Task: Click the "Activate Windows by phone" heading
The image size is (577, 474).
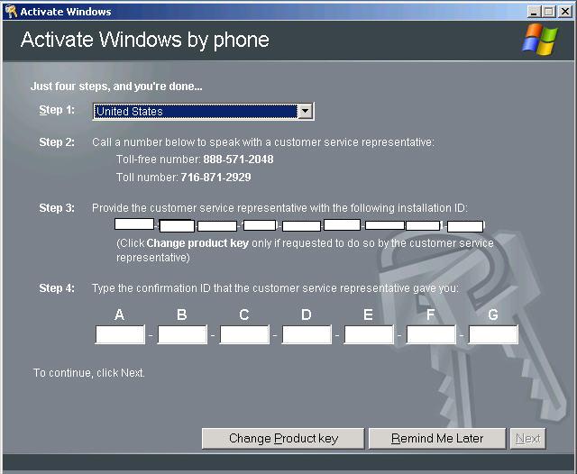Action: pyautogui.click(x=145, y=40)
